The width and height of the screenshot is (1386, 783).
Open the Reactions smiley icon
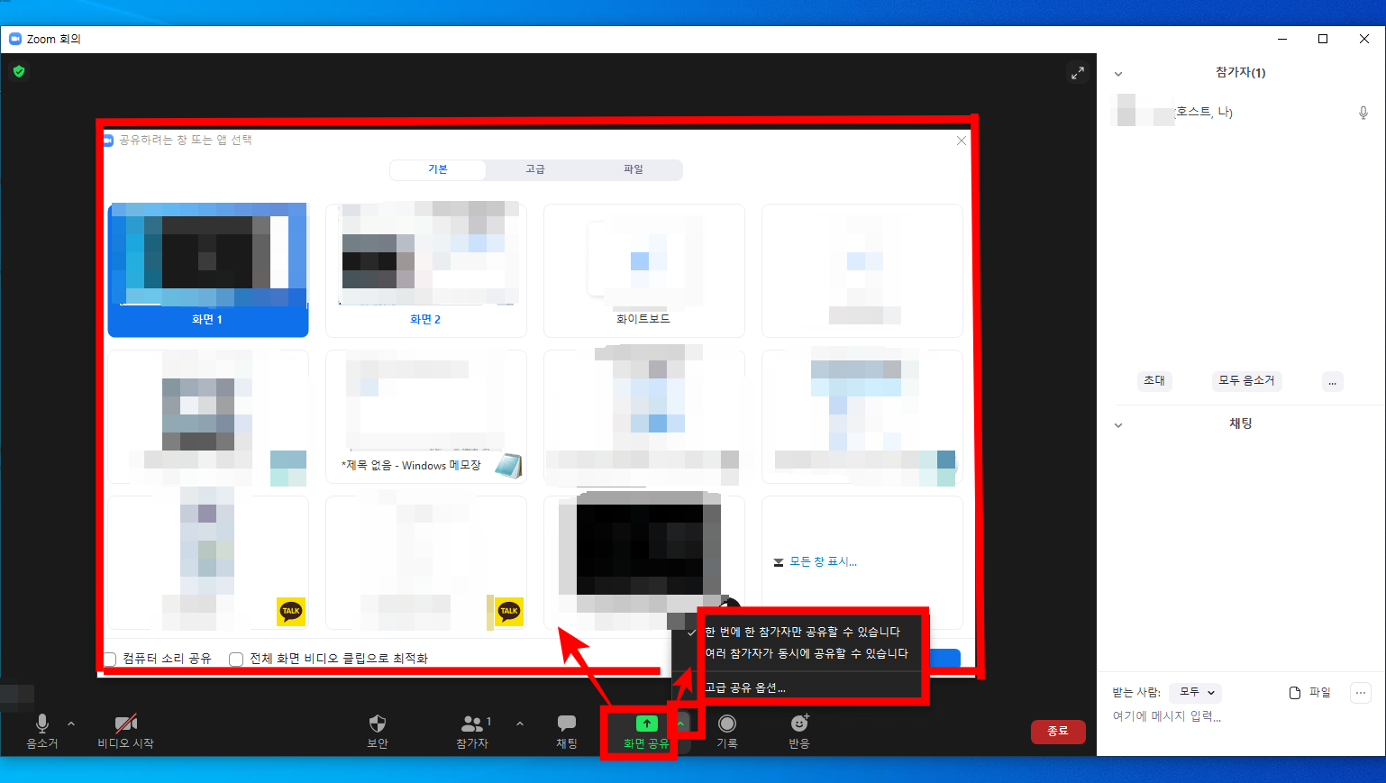tap(799, 723)
